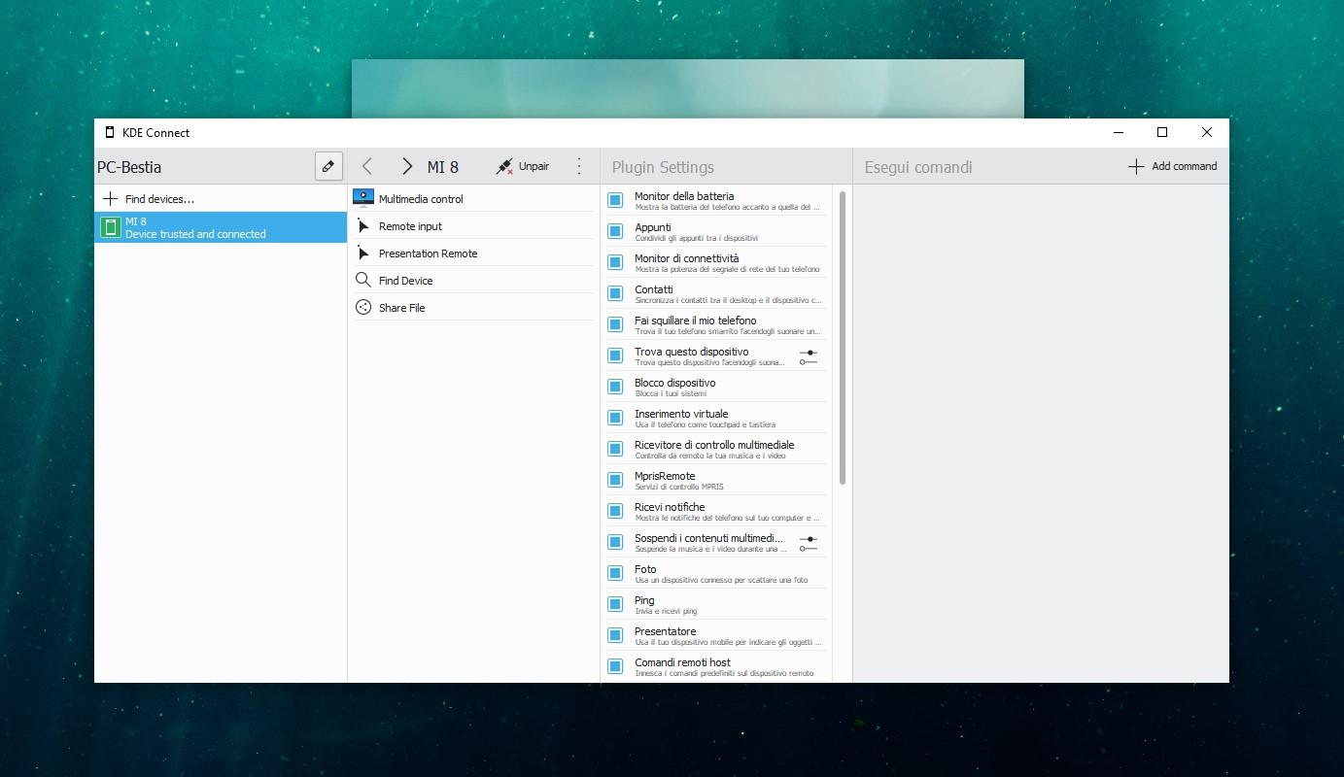Open Multimedia control
The image size is (1344, 777).
472,198
